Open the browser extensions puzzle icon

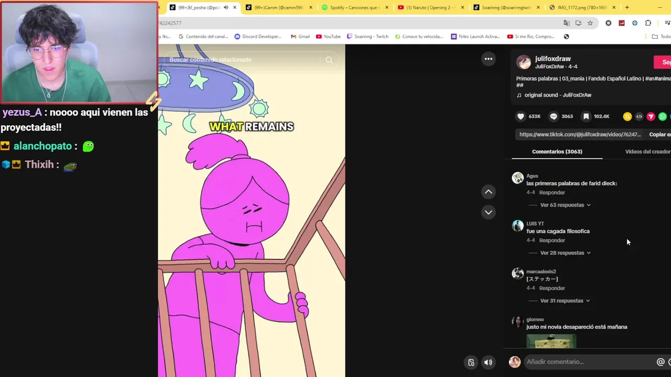coord(648,23)
